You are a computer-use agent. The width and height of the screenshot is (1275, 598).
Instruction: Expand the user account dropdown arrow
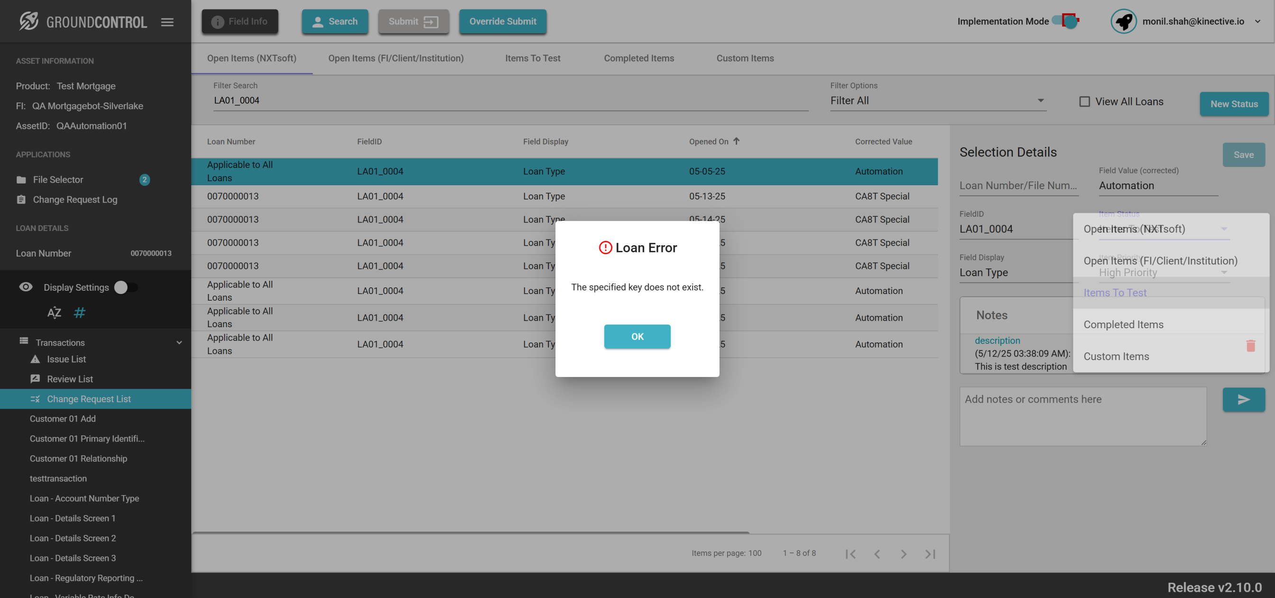point(1257,21)
